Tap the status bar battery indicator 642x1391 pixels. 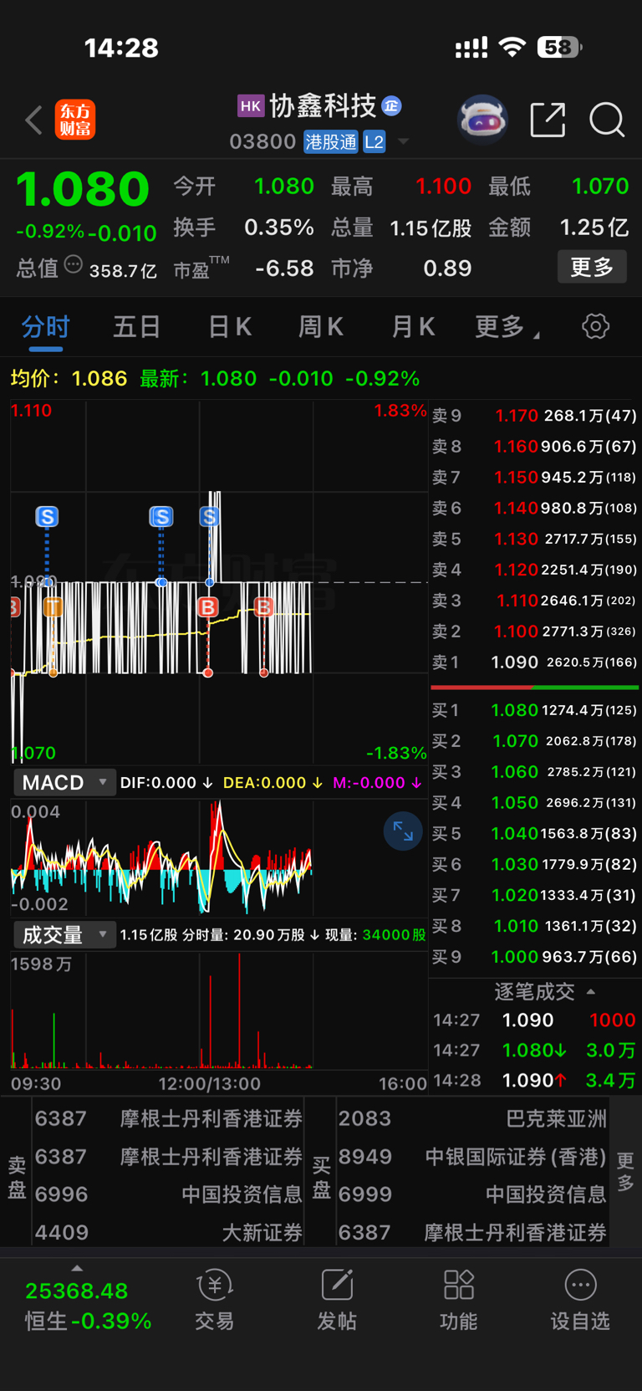click(559, 47)
